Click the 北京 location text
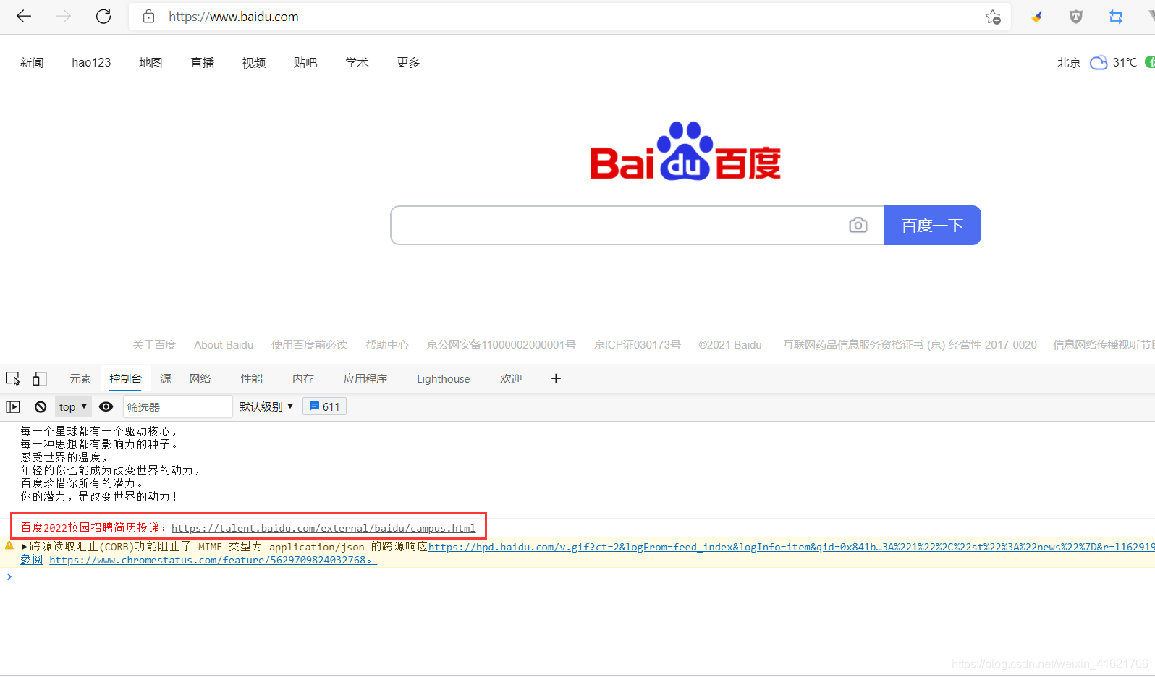 tap(1069, 62)
